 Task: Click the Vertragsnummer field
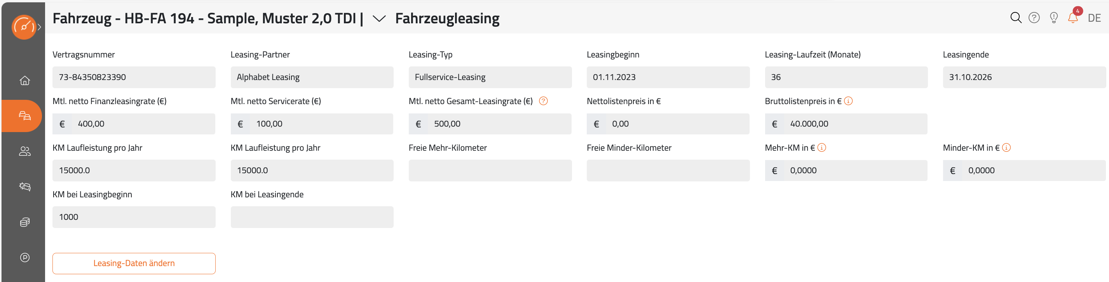click(134, 77)
